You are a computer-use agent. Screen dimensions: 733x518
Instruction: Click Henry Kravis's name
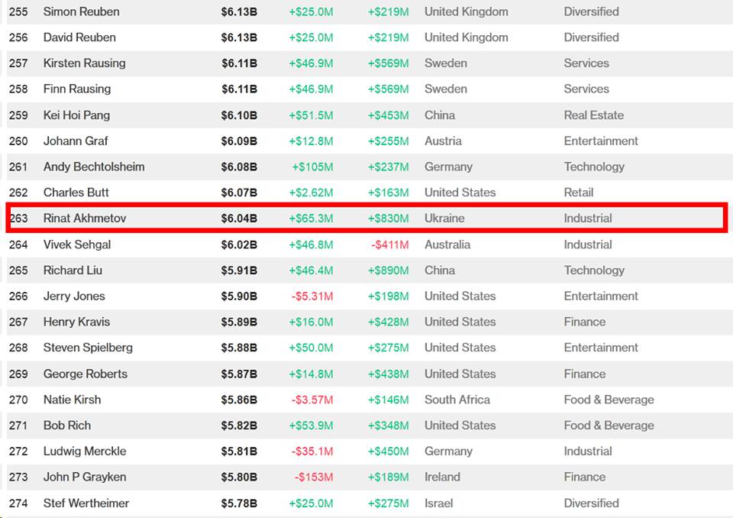coord(76,322)
